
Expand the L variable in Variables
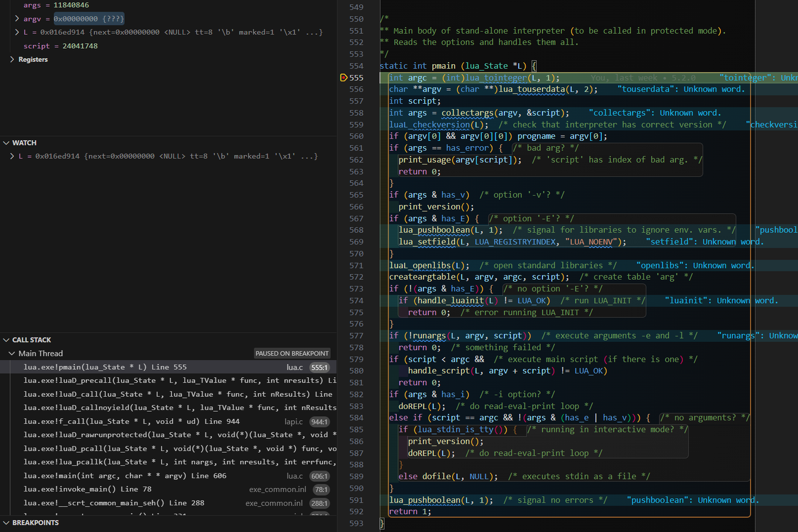(17, 32)
